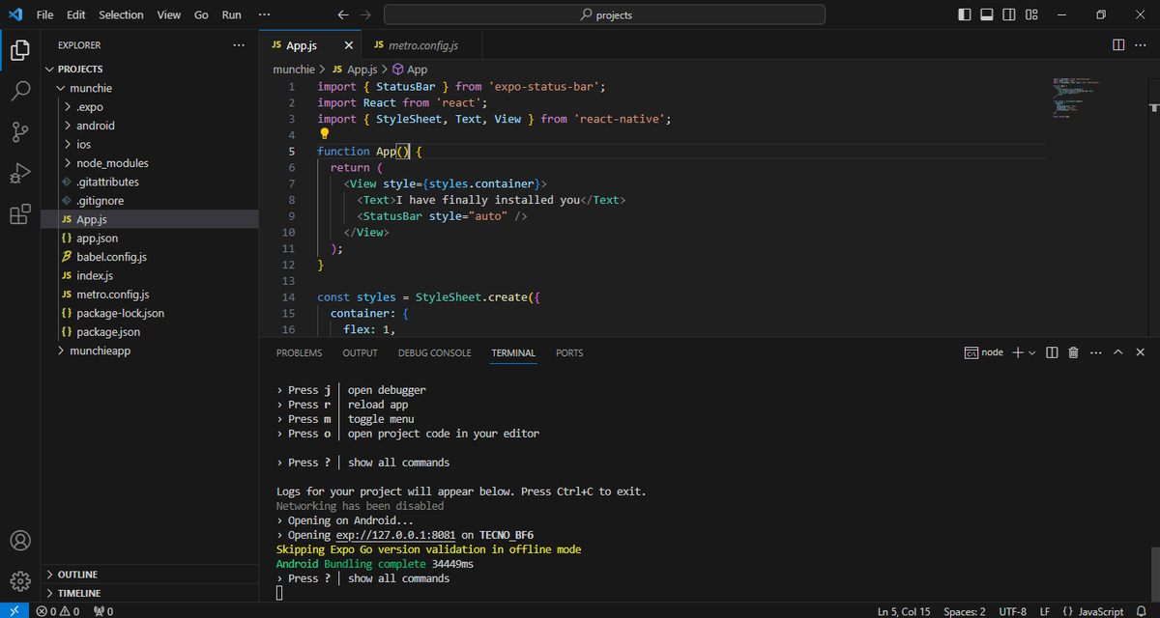1160x618 pixels.
Task: Open the Run menu
Action: pyautogui.click(x=232, y=14)
